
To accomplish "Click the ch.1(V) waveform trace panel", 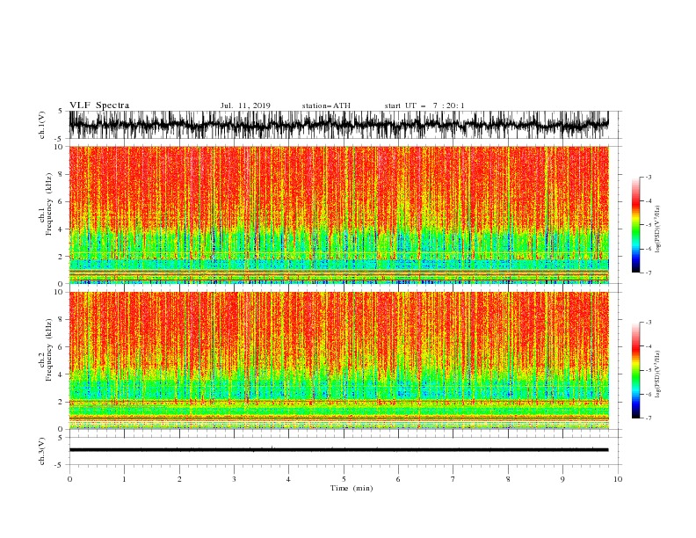I will [339, 125].
